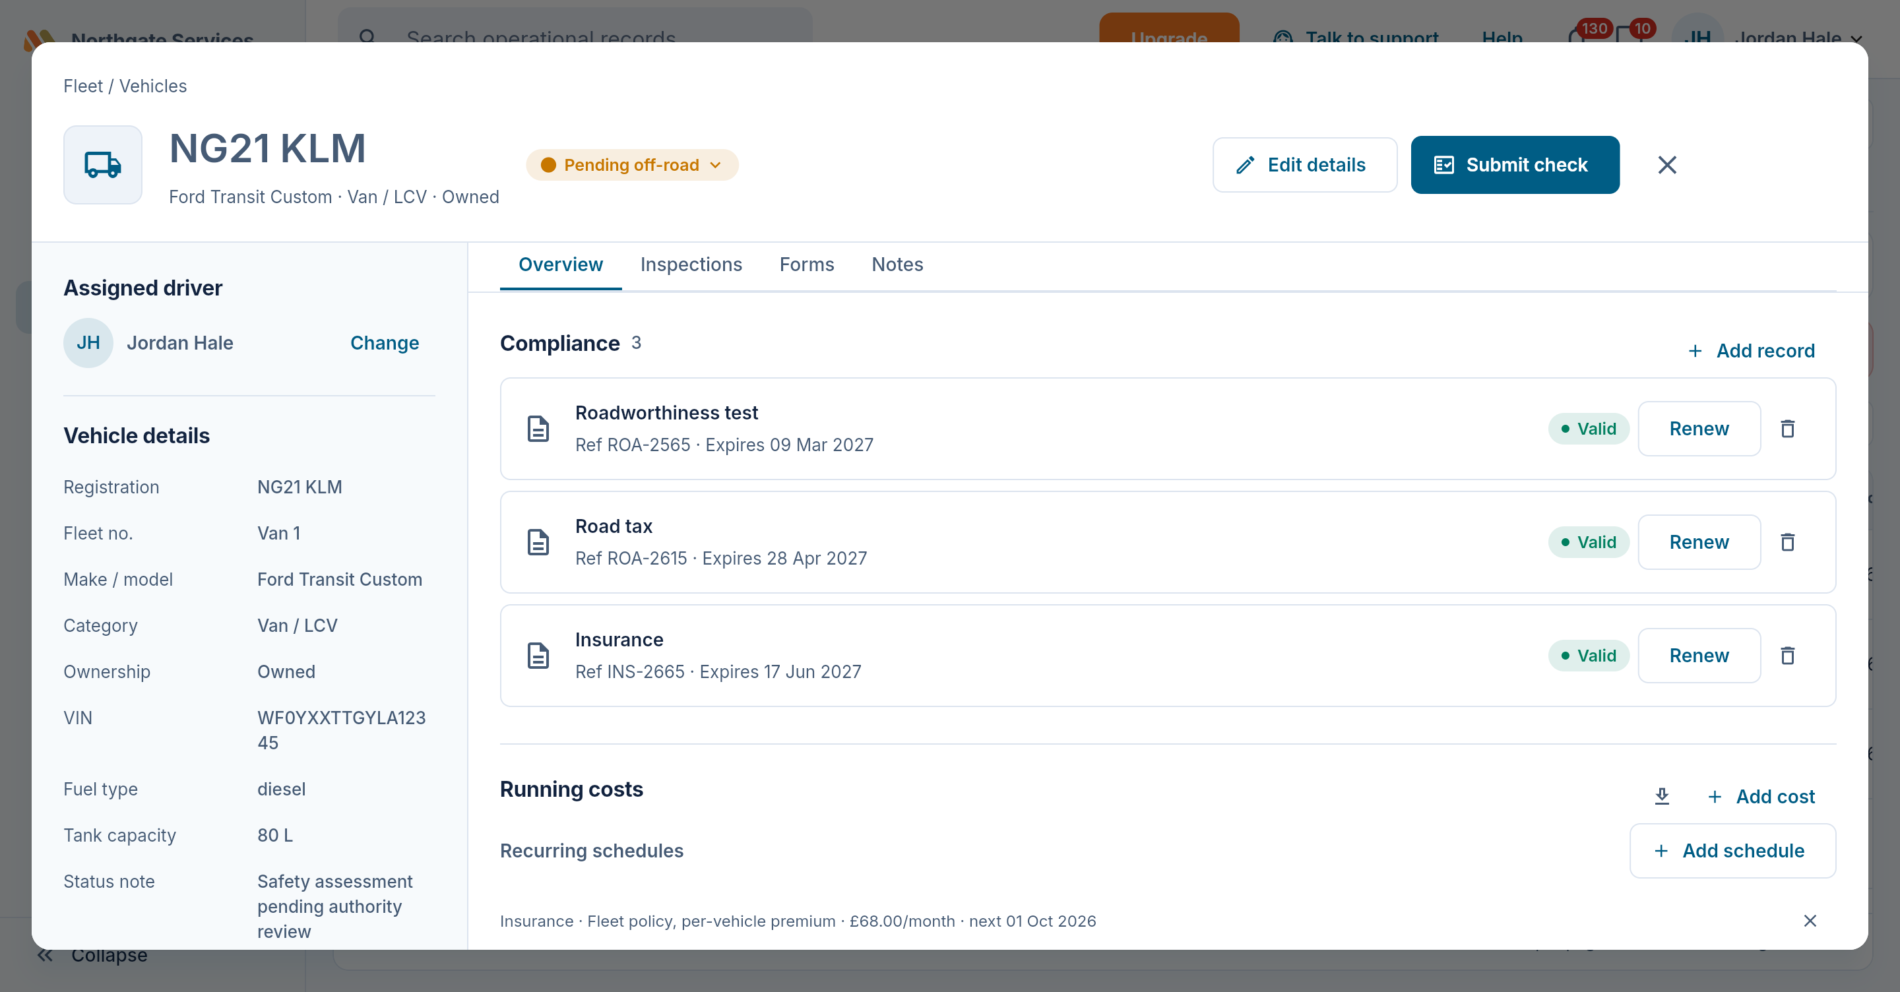The height and width of the screenshot is (992, 1900).
Task: Submit a vehicle check
Action: click(1515, 164)
